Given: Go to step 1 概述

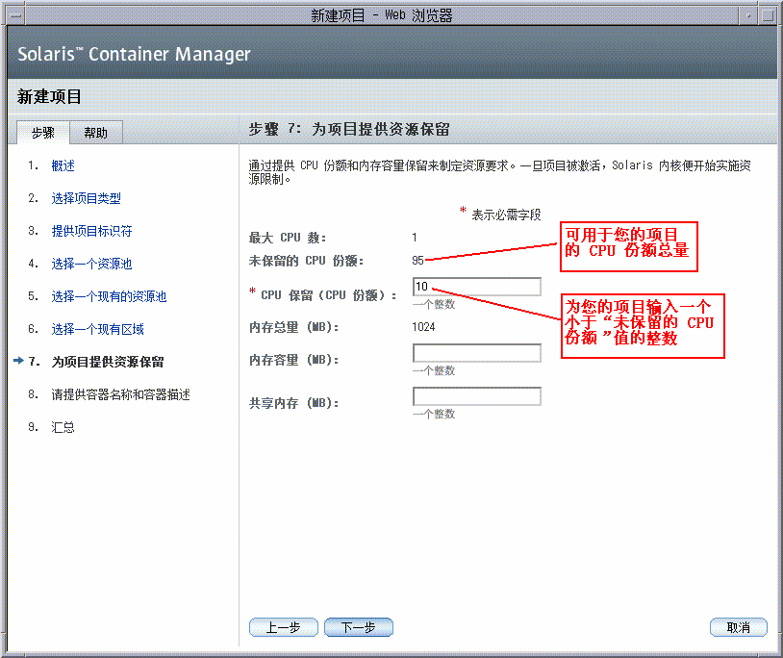Looking at the screenshot, I should pos(63,165).
